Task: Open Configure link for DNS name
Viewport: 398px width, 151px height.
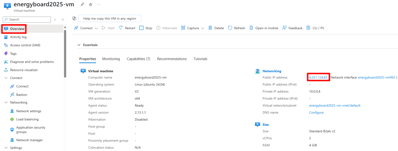Action: [x=316, y=112]
